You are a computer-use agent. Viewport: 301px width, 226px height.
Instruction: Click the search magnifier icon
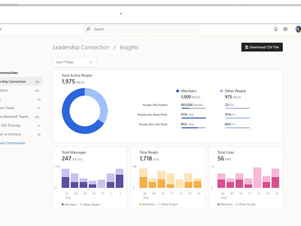(88, 29)
